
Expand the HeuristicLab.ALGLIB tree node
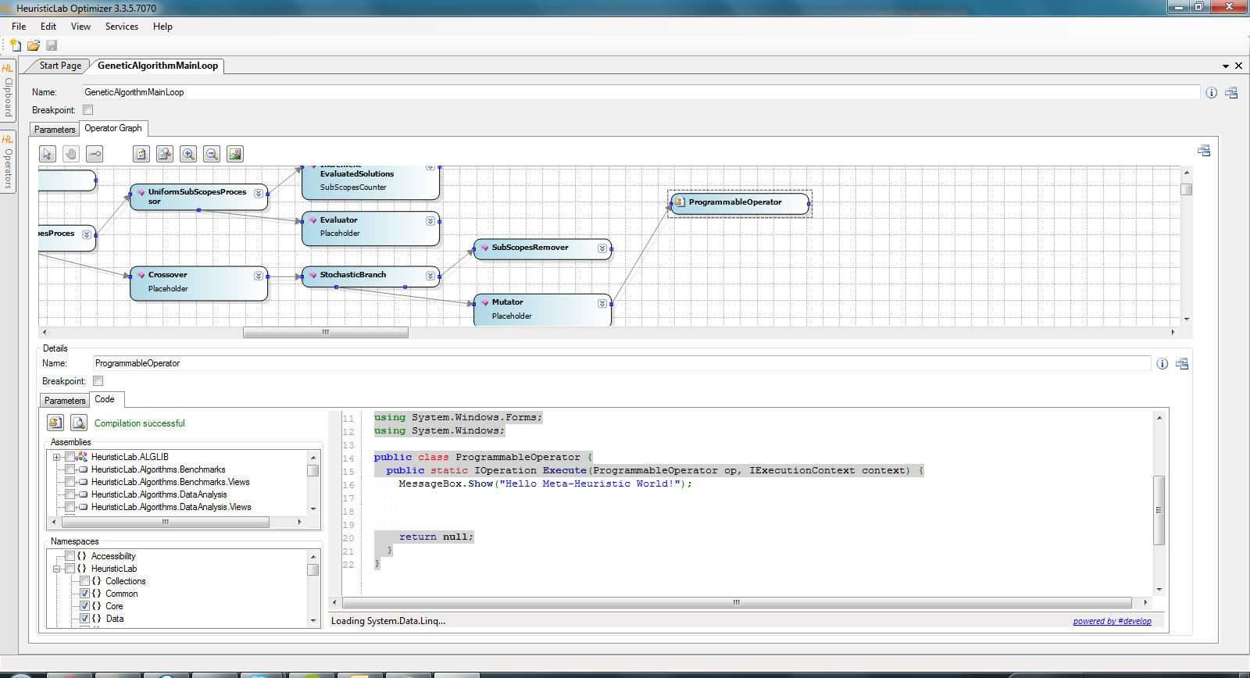point(56,457)
